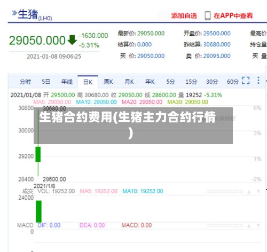Click the green volume bar
Image resolution: width=267 pixels, height=252 pixels.
click(38, 211)
